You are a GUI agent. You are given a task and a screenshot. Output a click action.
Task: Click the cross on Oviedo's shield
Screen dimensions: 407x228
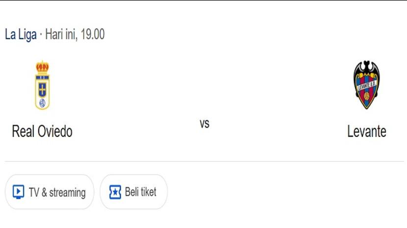(42, 90)
